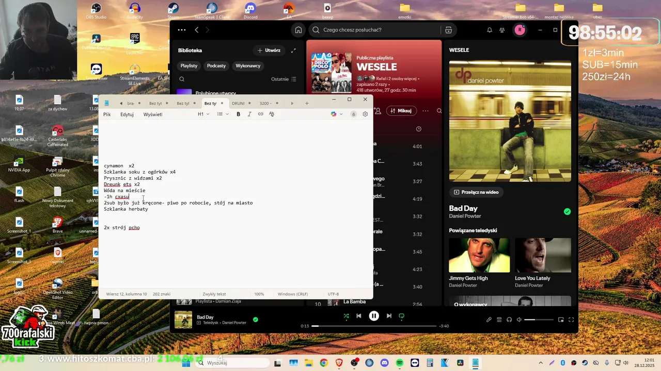Search within Spotify library
The width and height of the screenshot is (661, 371).
182,79
